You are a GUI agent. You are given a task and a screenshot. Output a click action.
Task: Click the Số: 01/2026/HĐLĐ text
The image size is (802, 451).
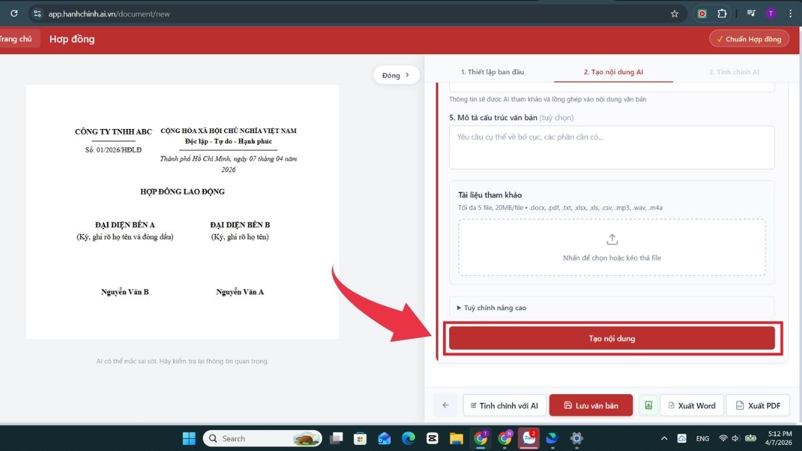pos(114,150)
